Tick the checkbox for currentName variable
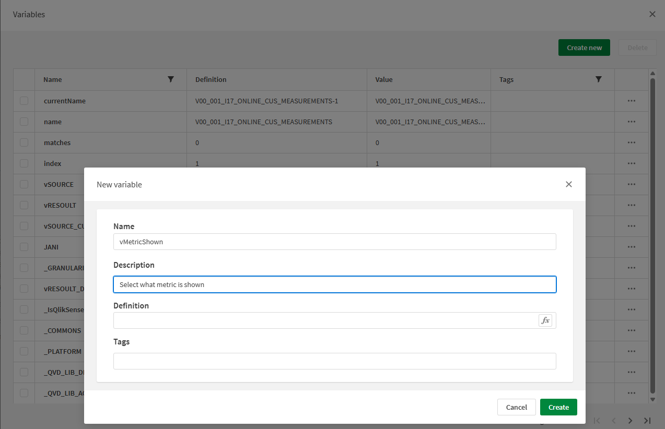The image size is (665, 429). pyautogui.click(x=24, y=101)
